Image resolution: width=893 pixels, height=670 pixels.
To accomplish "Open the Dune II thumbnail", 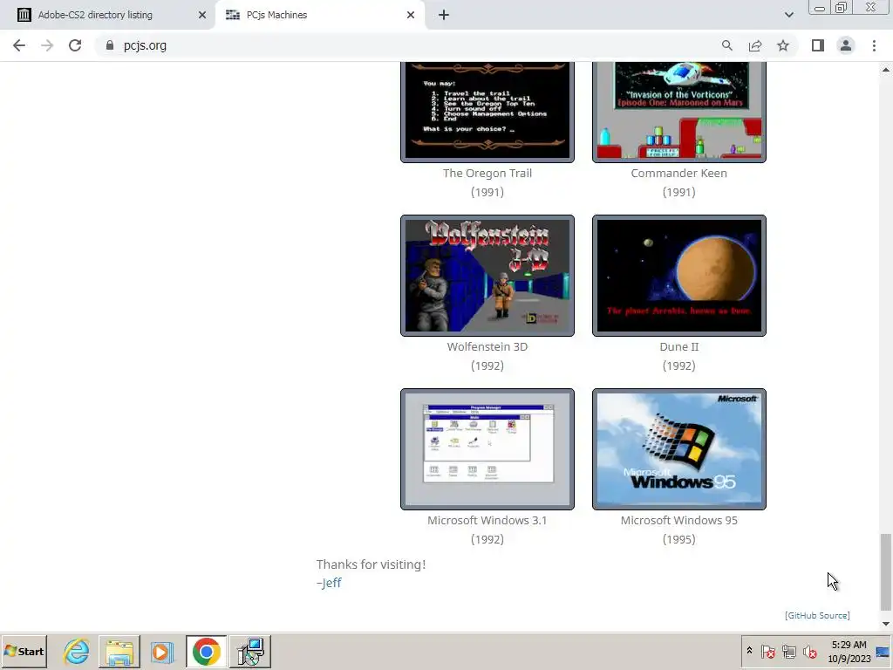I will 678,276.
